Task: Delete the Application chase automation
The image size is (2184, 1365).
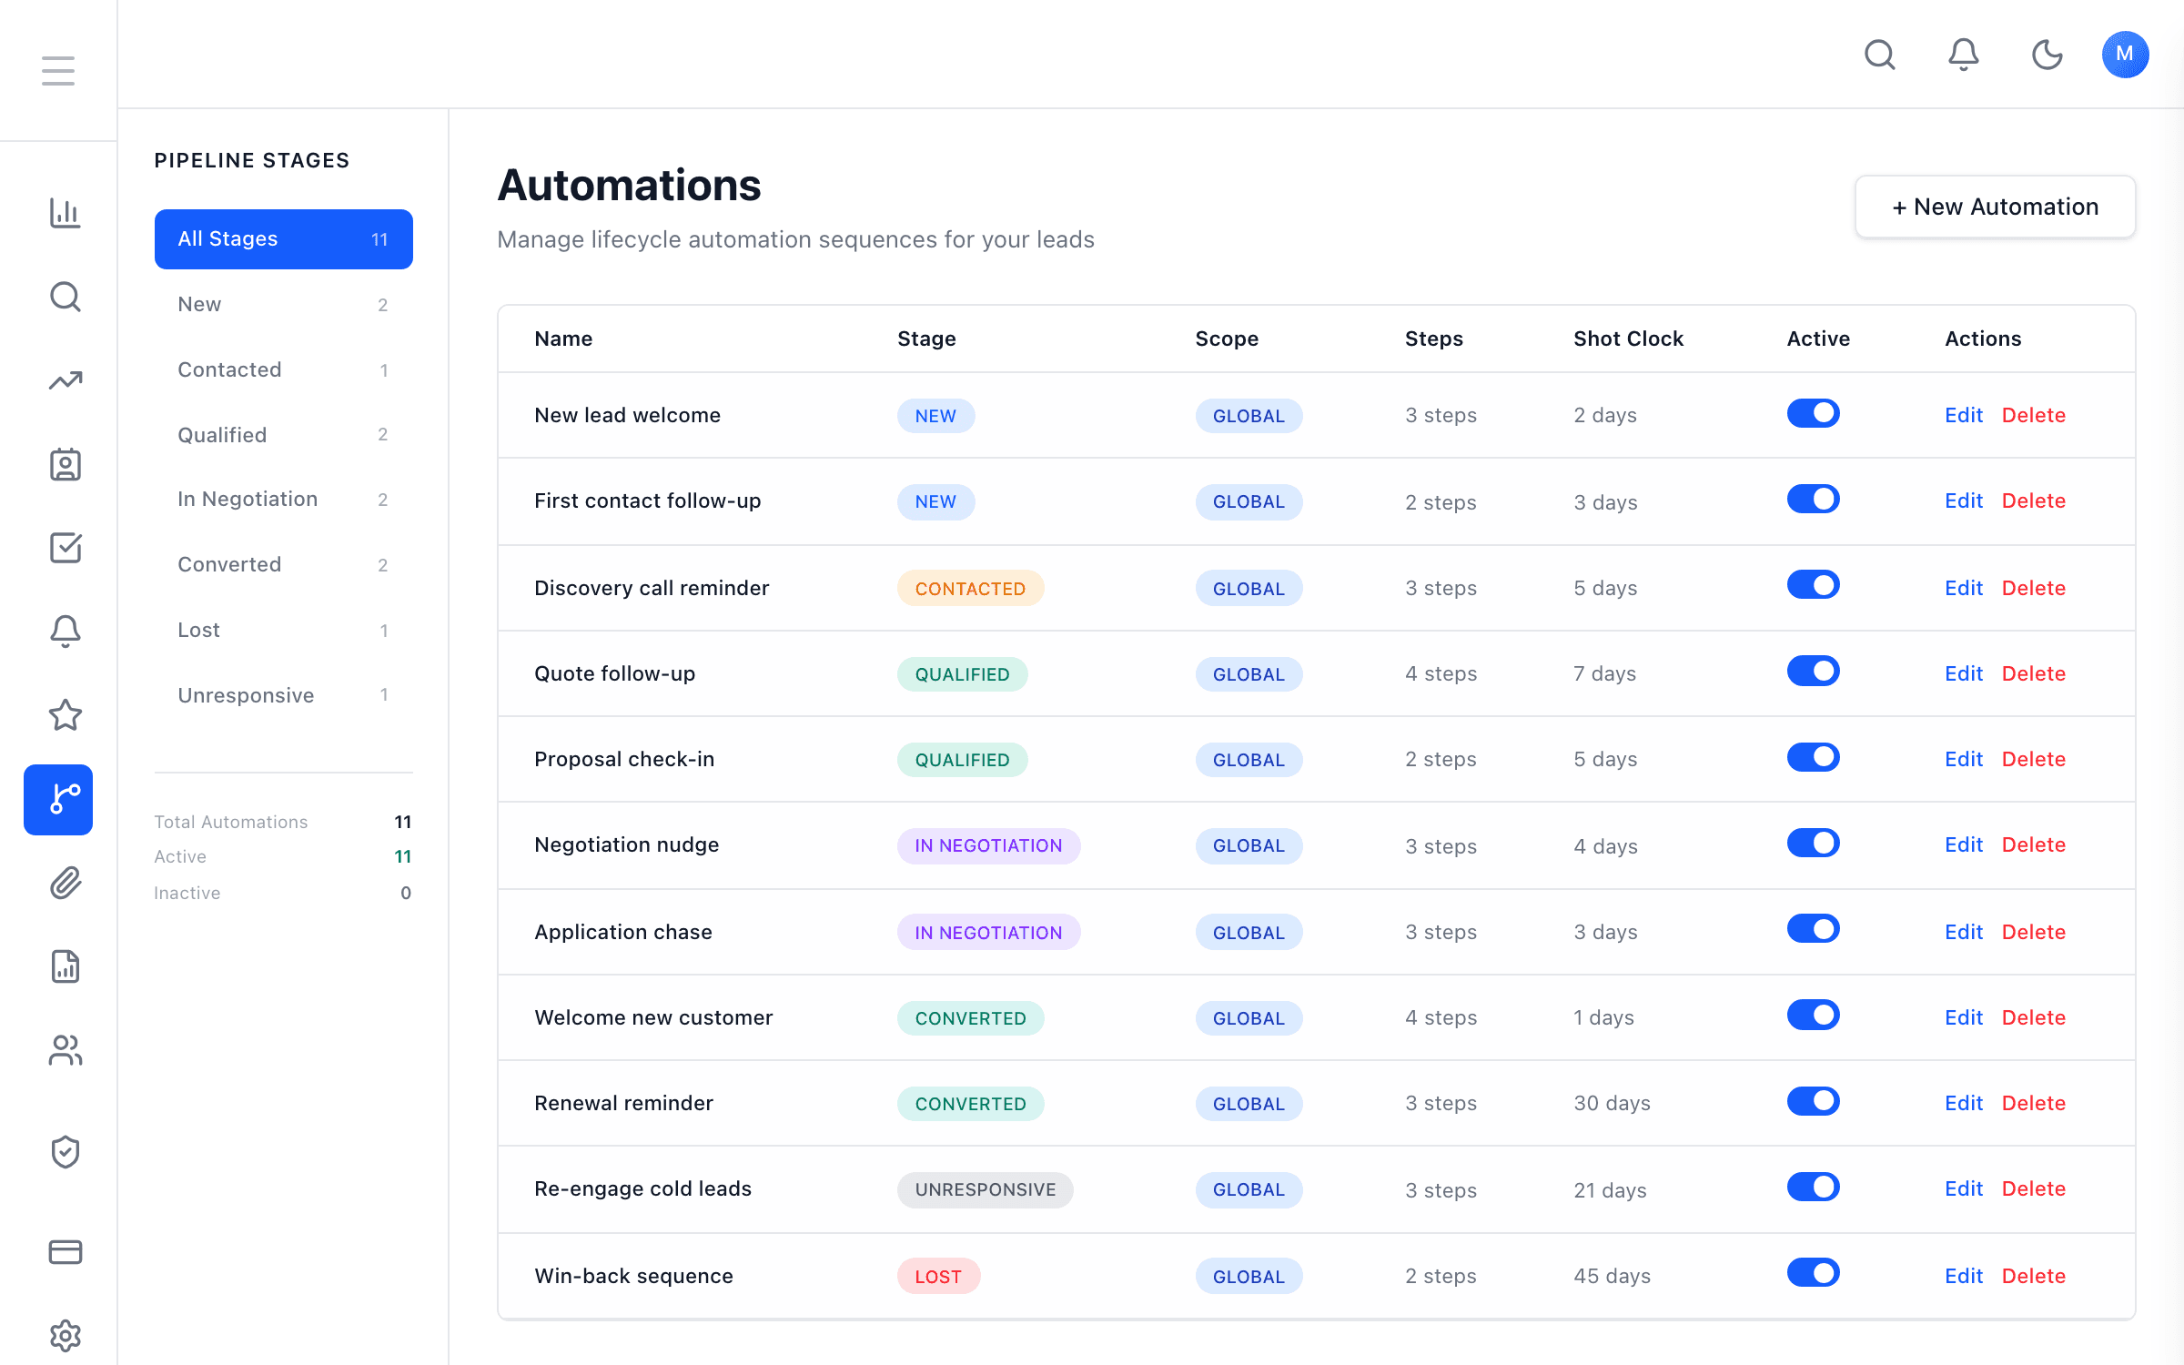Action: coord(2034,932)
